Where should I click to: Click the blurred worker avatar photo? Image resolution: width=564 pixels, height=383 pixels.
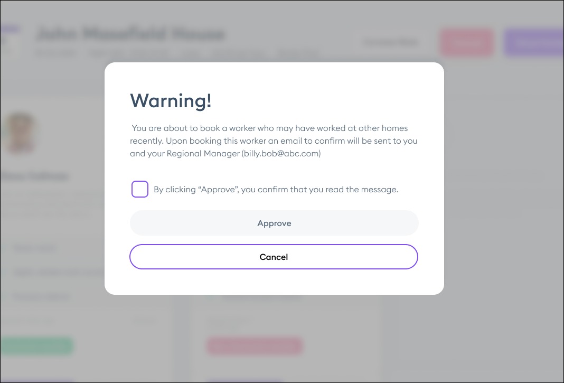[x=20, y=133]
